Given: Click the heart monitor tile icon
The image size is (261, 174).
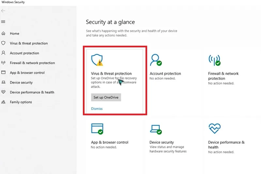Looking at the screenshot, I should [215, 128].
